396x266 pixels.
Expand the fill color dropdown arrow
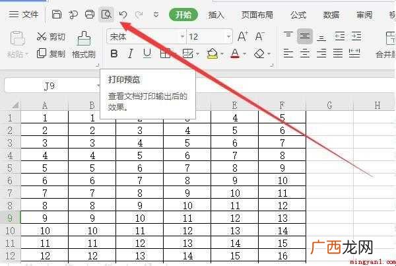pos(222,54)
